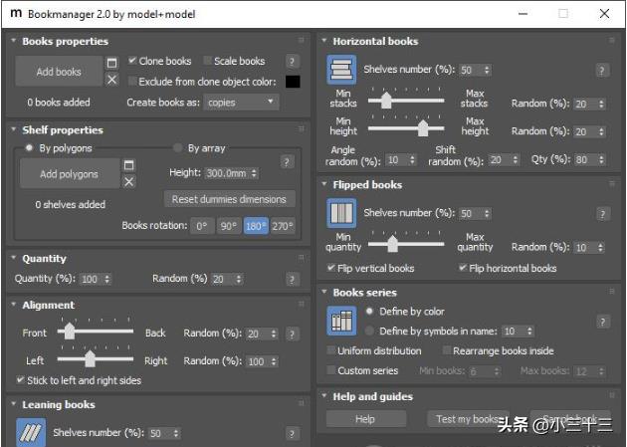This screenshot has width=627, height=447.
Task: Click the Leaning books icon
Action: (x=31, y=433)
